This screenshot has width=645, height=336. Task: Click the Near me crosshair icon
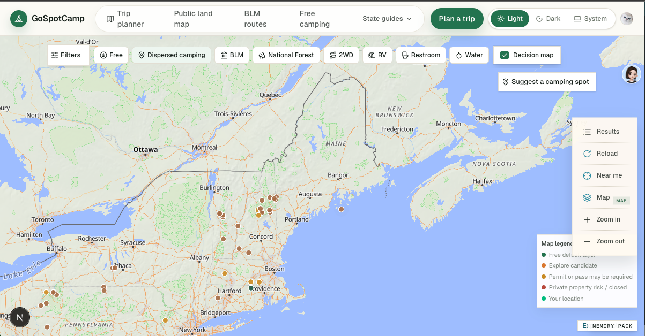pos(587,175)
